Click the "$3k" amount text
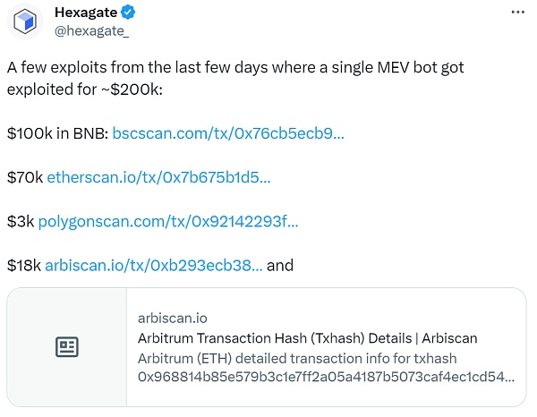This screenshot has width=537, height=417. (x=21, y=222)
